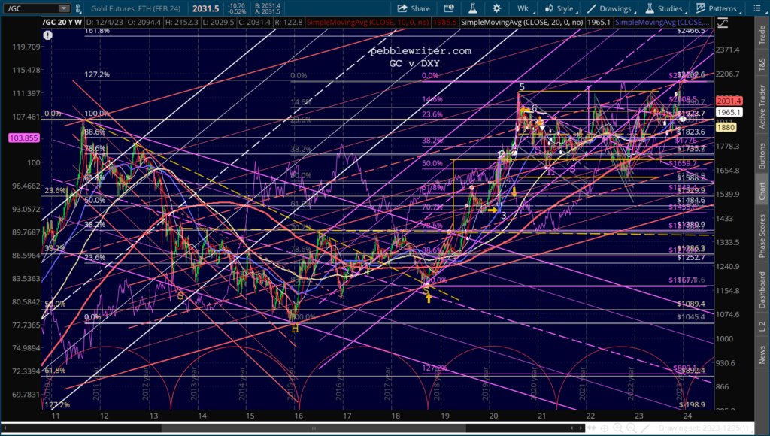Click the $2466.5 Fibonacci price label

click(690, 30)
